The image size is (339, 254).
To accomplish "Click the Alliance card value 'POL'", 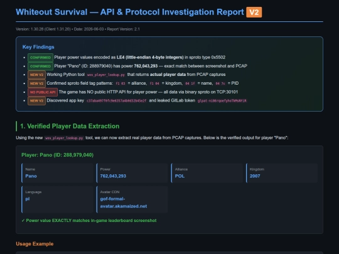I will [180, 176].
